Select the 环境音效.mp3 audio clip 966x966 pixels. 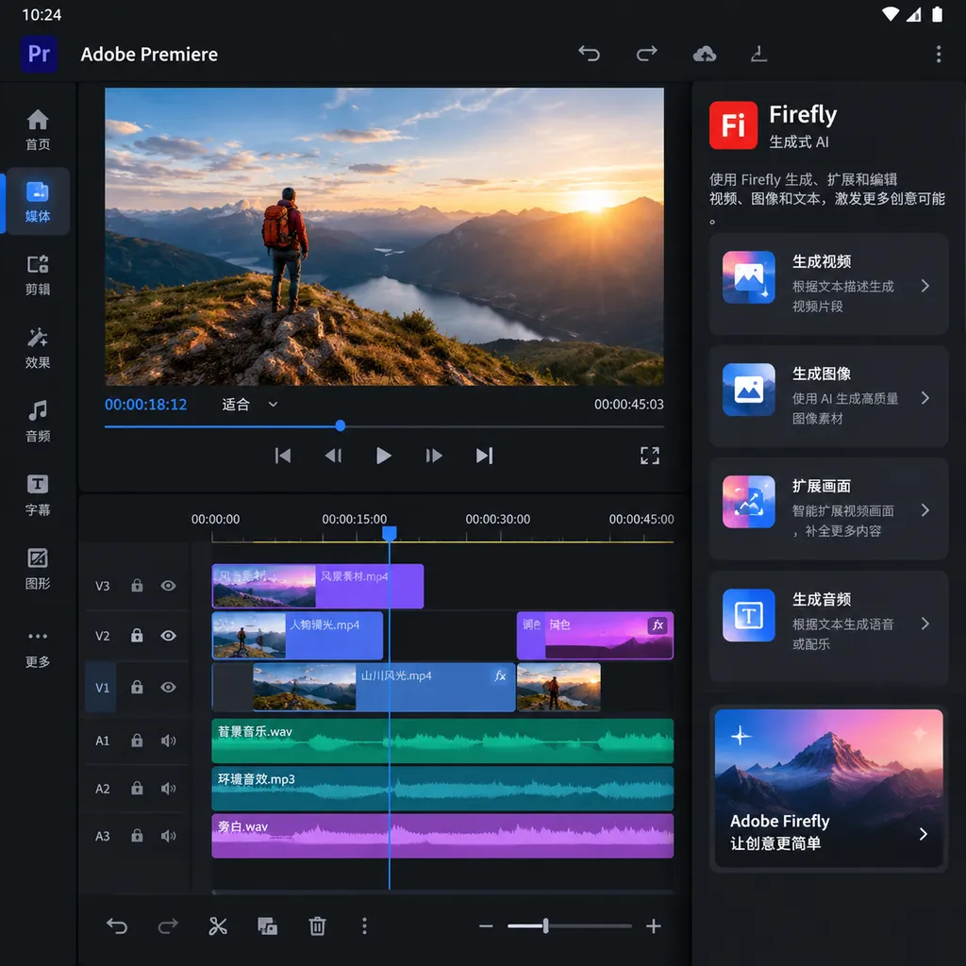pos(442,788)
